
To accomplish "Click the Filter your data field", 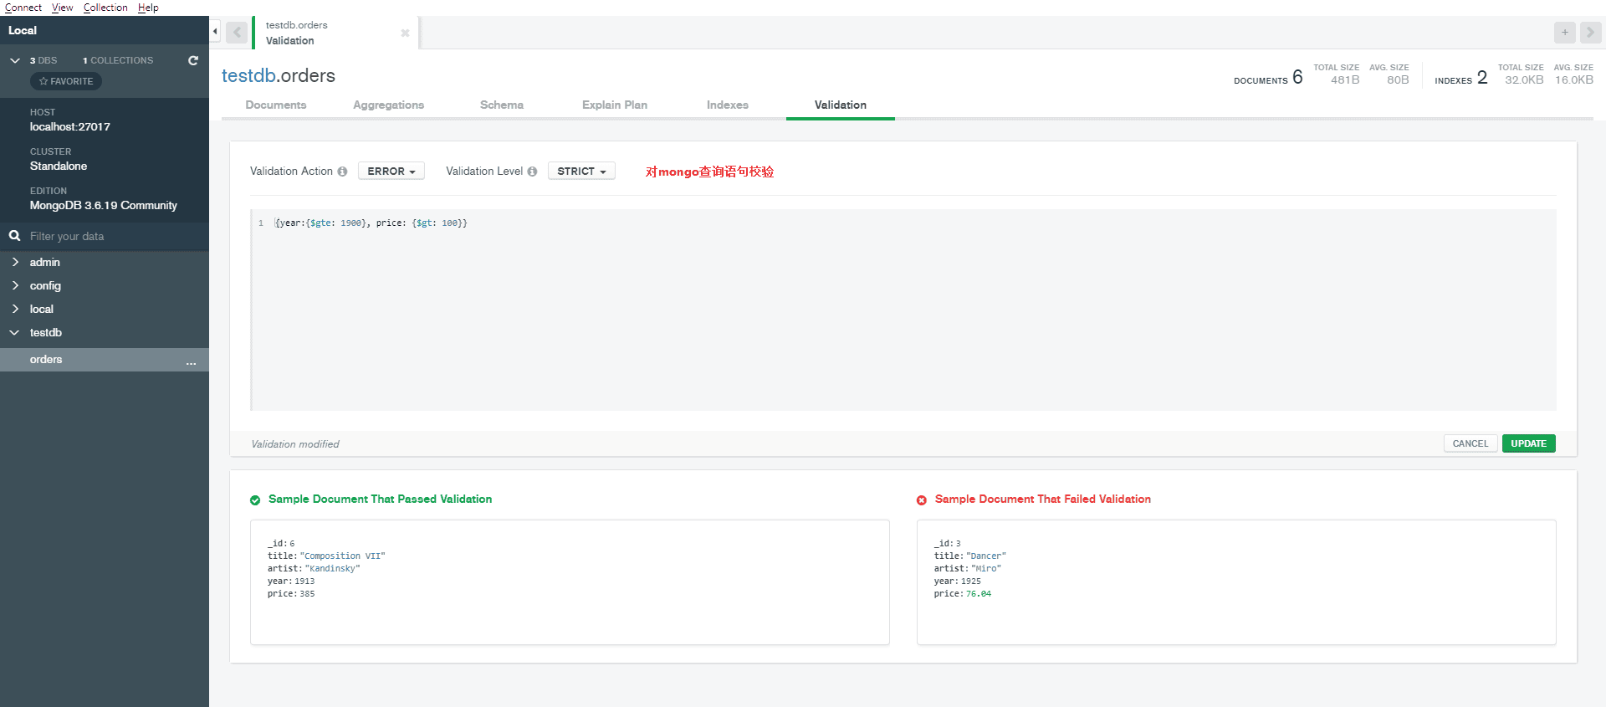I will coord(109,237).
